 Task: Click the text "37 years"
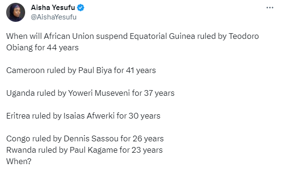click(x=159, y=93)
